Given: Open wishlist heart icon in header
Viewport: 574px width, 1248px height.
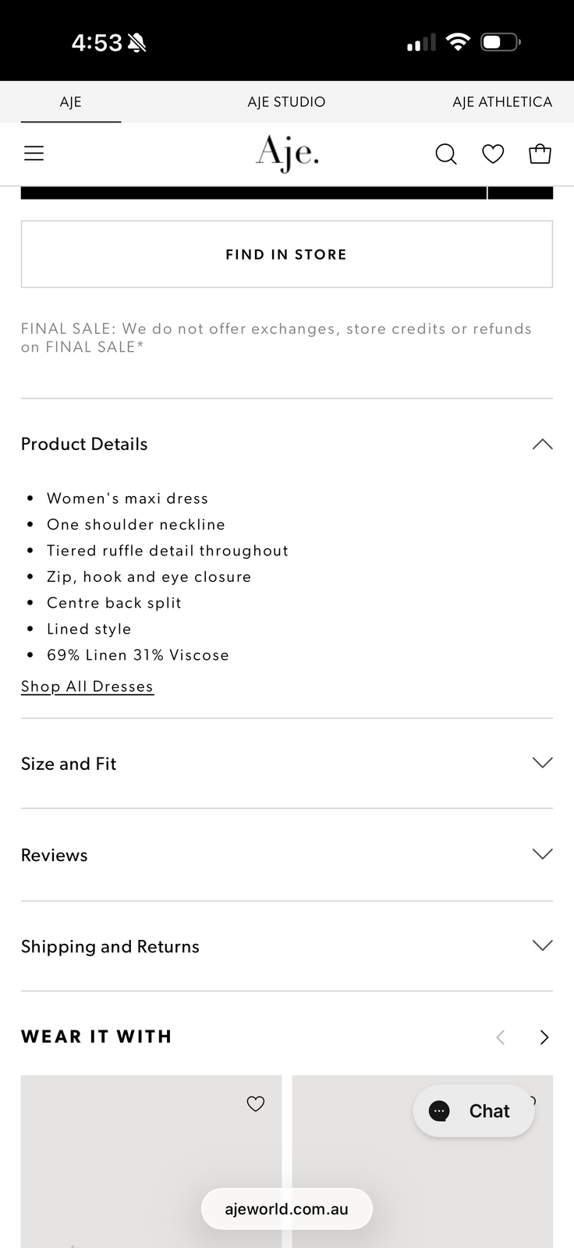Looking at the screenshot, I should [493, 154].
